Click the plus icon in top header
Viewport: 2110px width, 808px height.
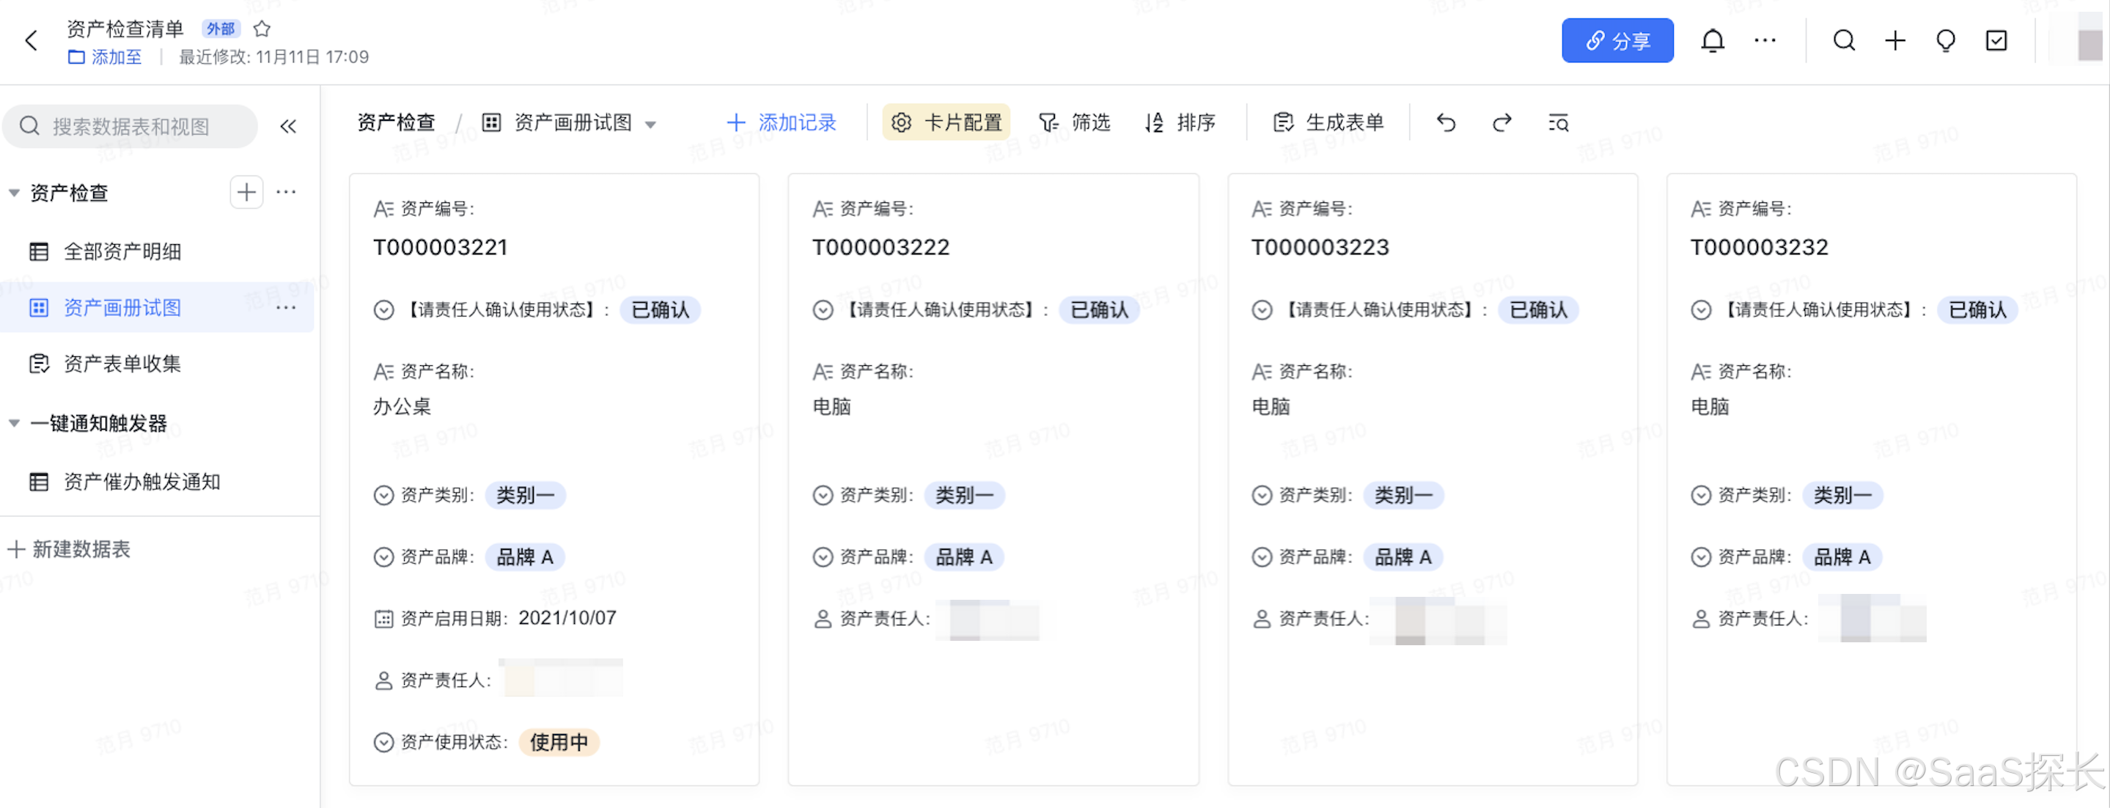pyautogui.click(x=1894, y=40)
